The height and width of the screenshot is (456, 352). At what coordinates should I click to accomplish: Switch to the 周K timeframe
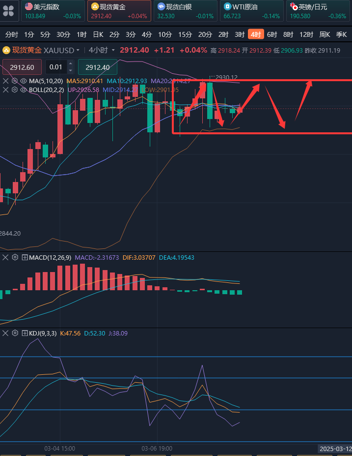tap(325, 34)
